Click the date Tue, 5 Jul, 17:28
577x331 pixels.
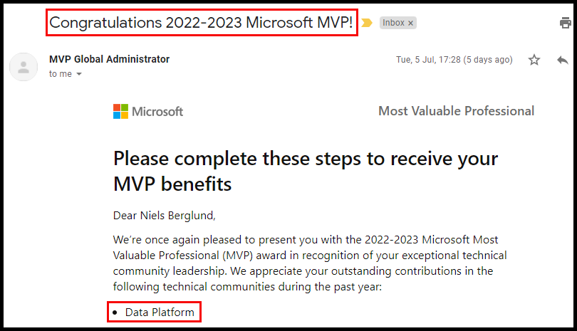[x=428, y=60]
